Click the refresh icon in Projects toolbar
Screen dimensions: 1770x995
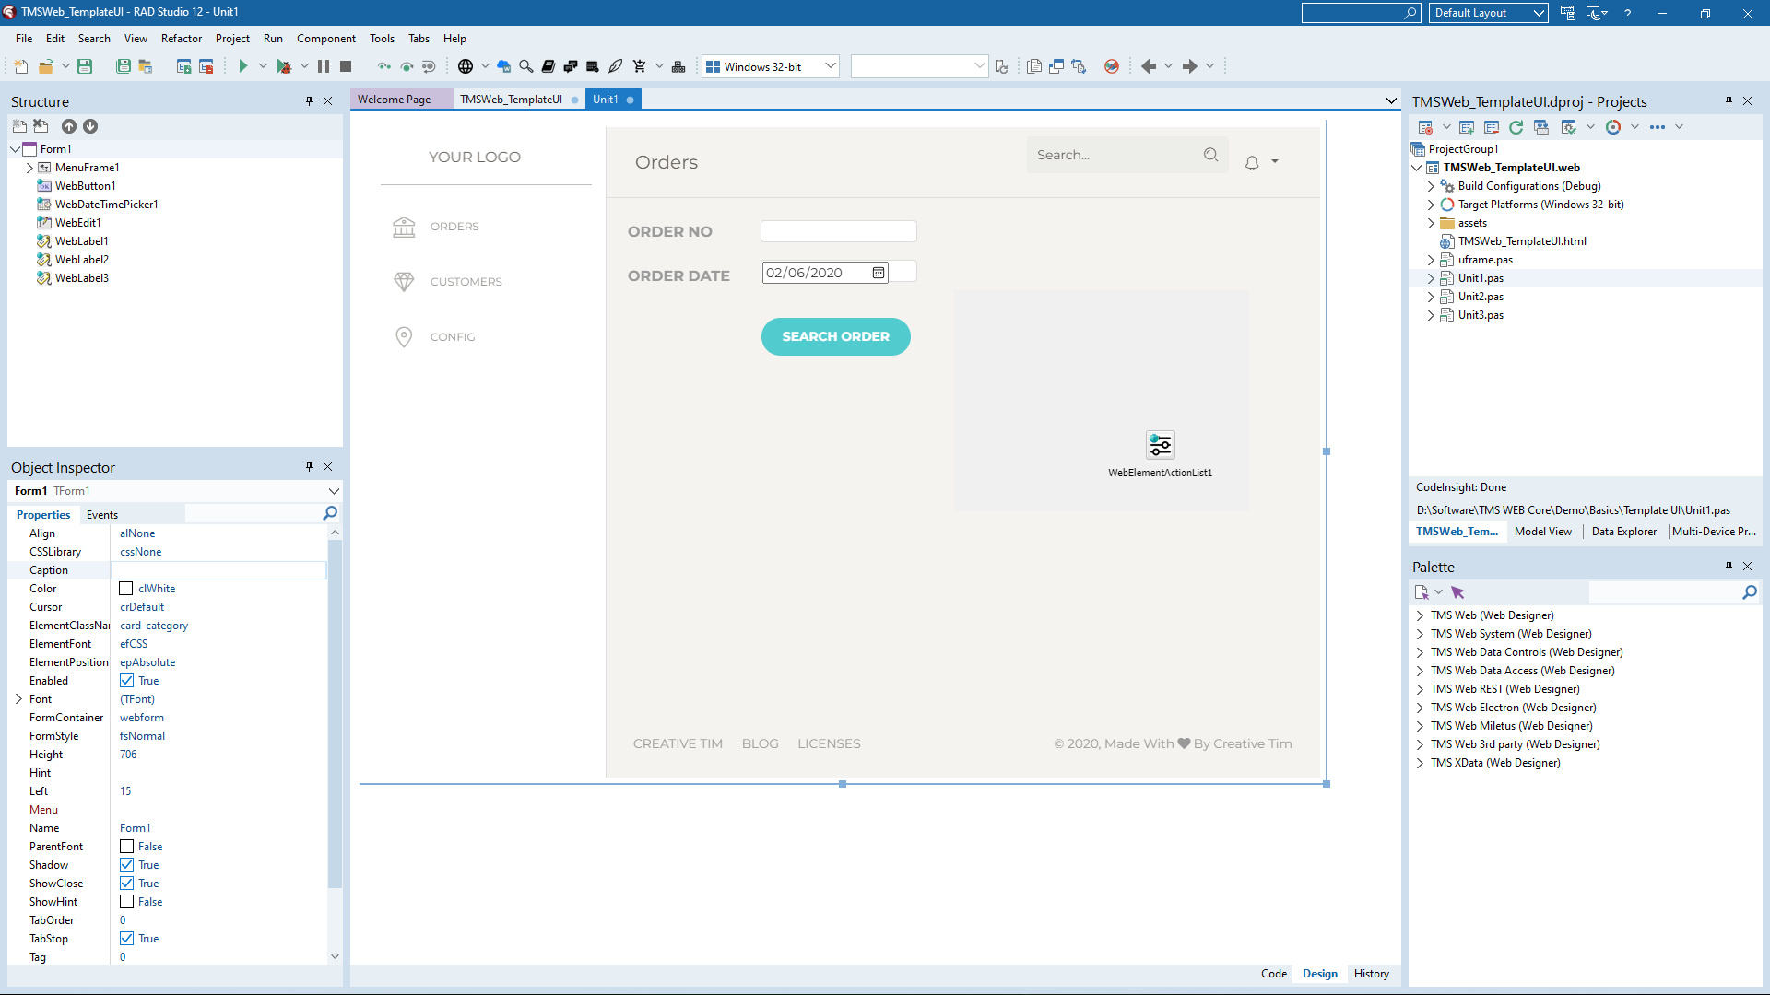click(1516, 127)
